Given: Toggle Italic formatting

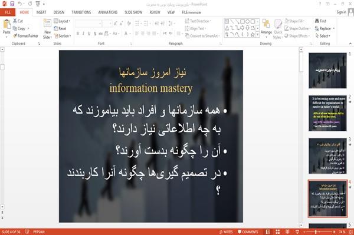Looking at the screenshot, I should point(83,34).
